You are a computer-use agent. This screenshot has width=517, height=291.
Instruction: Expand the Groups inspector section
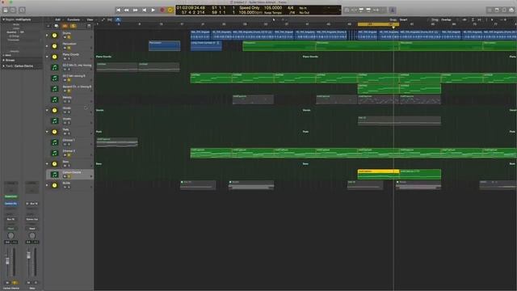[x=3, y=61]
